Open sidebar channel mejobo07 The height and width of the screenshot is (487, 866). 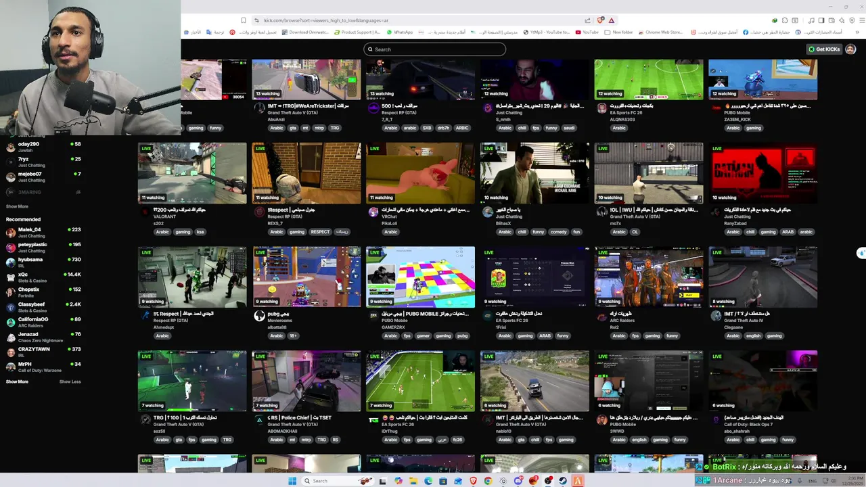coord(43,177)
